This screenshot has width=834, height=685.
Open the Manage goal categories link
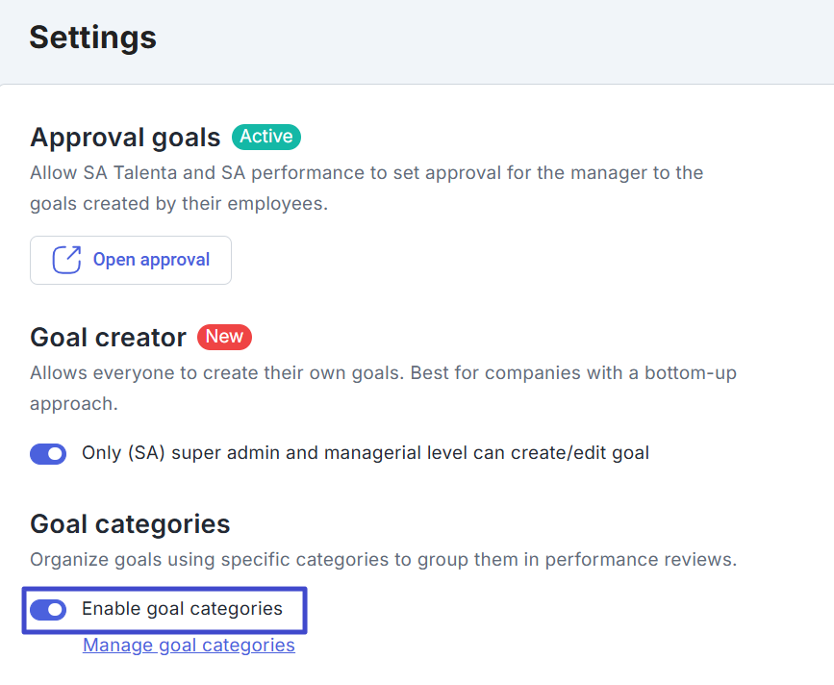click(x=189, y=646)
